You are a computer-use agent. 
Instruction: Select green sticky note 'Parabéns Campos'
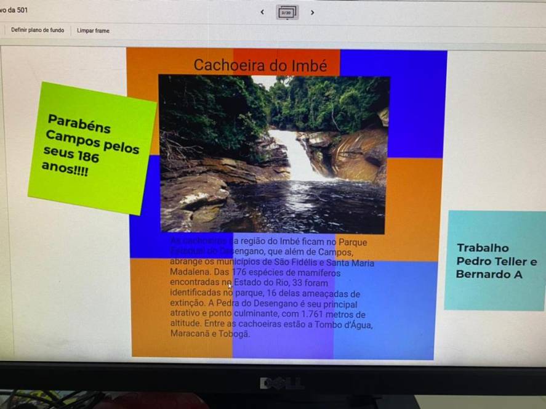[92, 148]
